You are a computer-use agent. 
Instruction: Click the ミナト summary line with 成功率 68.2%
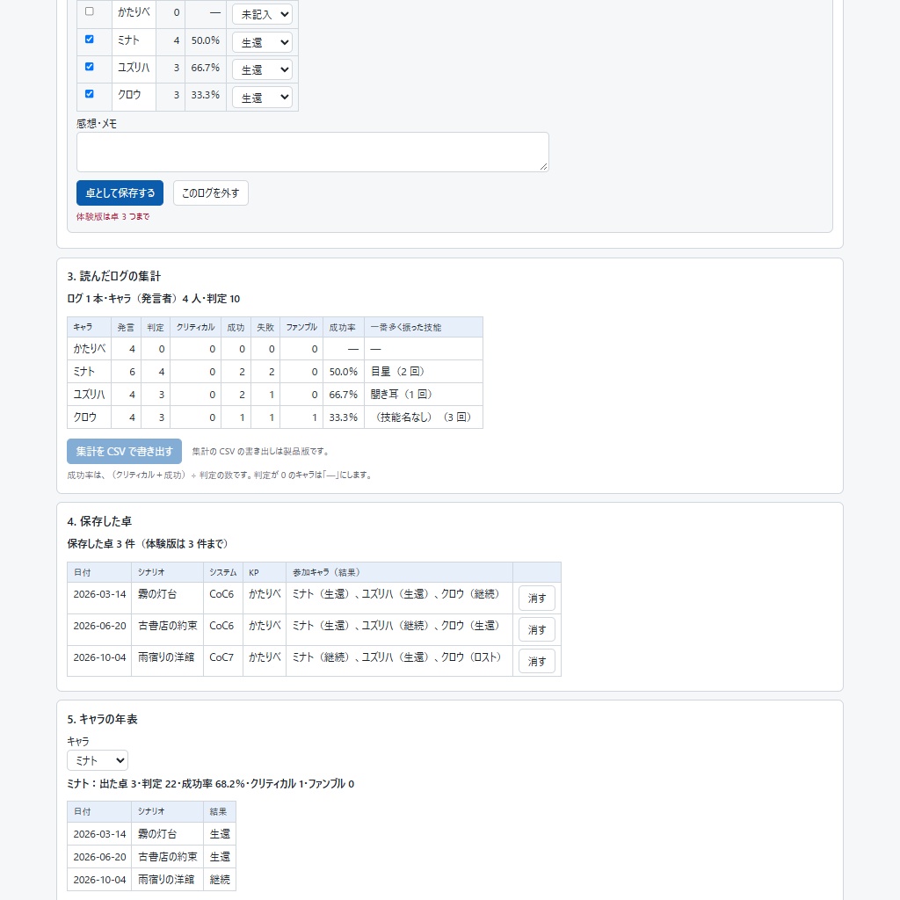pos(211,783)
